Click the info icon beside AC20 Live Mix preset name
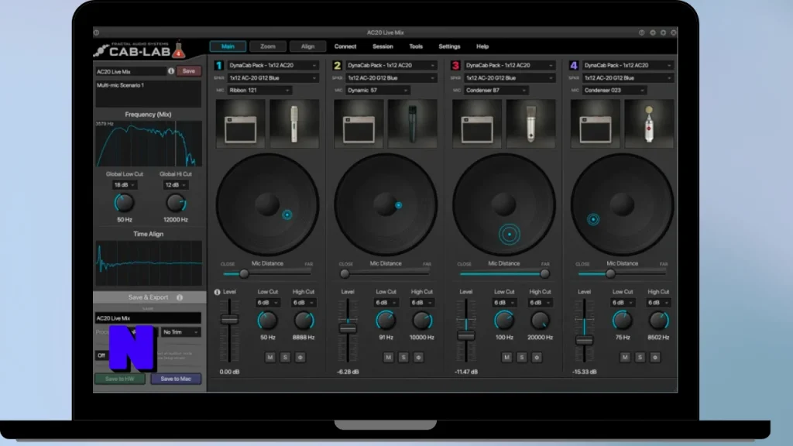The image size is (793, 446). tap(171, 71)
